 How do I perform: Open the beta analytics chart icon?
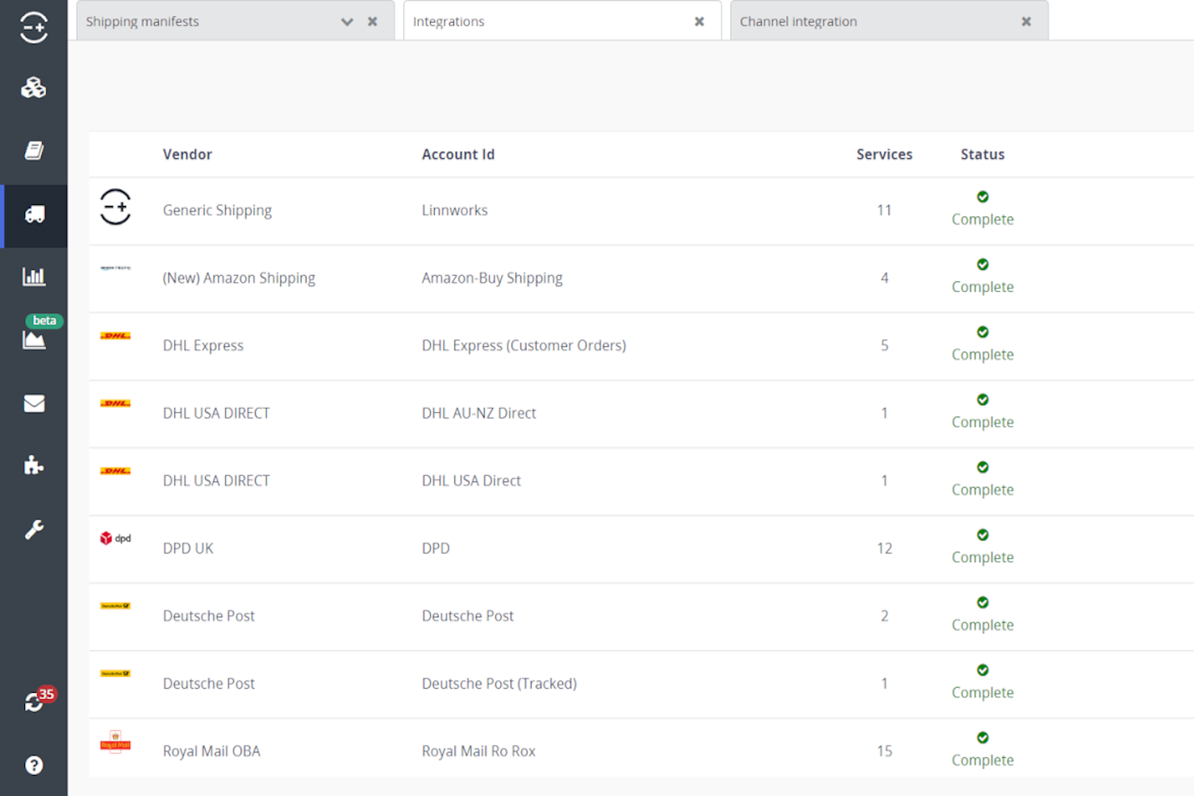[34, 339]
